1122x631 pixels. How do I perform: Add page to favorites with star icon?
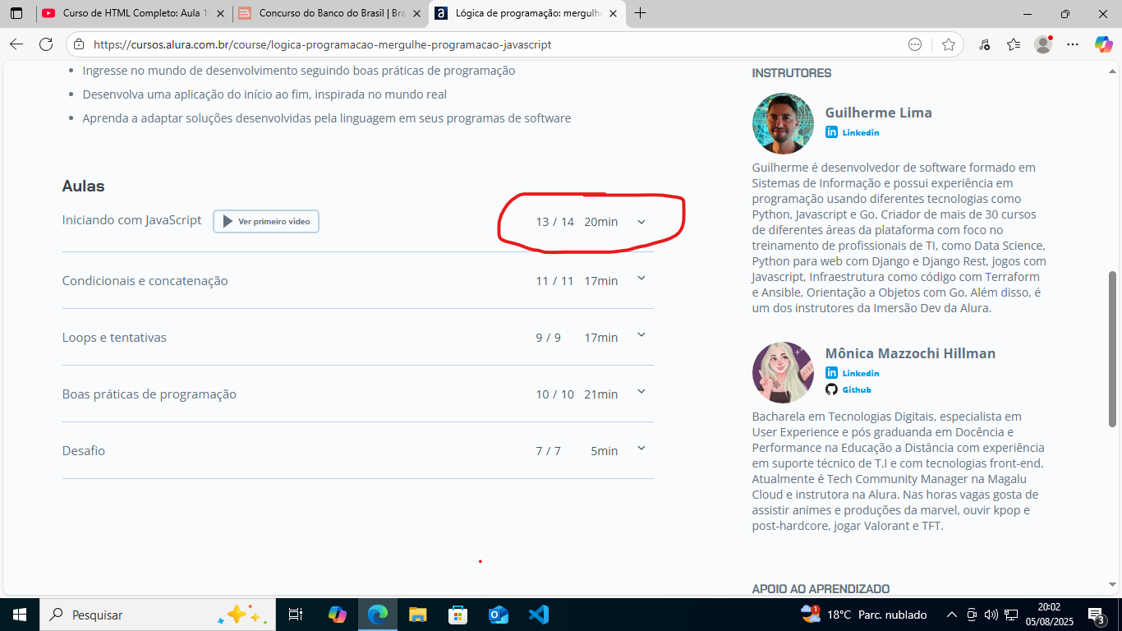click(x=949, y=44)
